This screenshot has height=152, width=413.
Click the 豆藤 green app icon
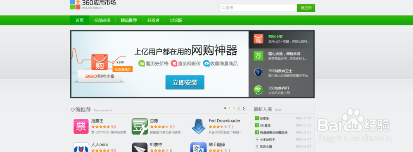(140, 127)
